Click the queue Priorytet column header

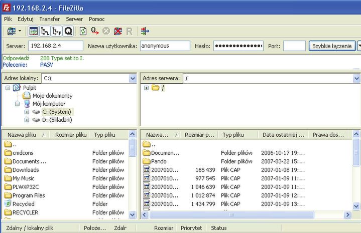pyautogui.click(x=191, y=228)
